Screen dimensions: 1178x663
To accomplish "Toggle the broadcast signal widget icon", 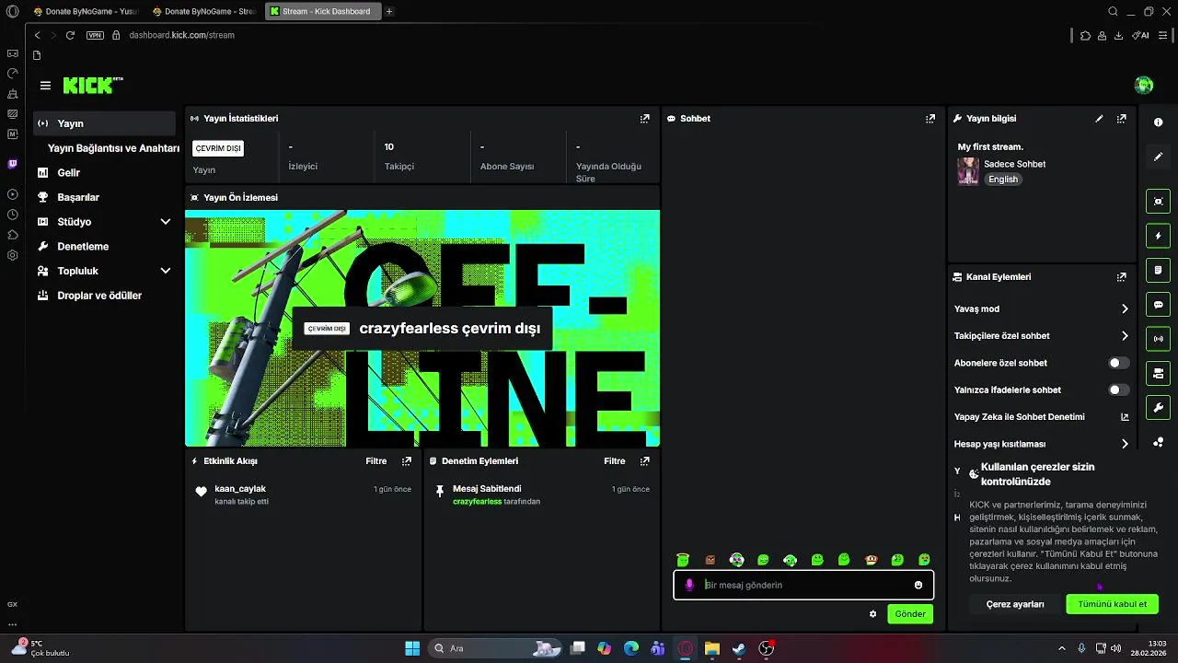I will point(1158,339).
